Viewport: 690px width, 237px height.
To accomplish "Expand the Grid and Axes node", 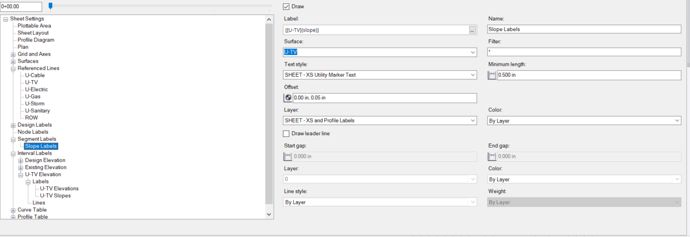I will click(x=13, y=54).
